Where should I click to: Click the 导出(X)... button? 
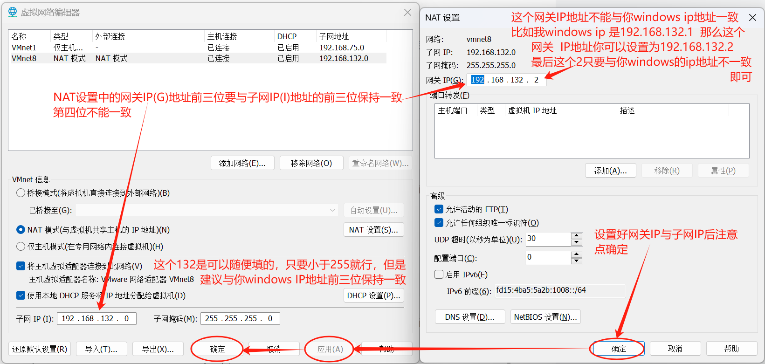click(158, 349)
